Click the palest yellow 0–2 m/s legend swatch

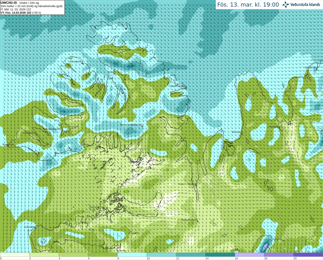pyautogui.click(x=15, y=255)
